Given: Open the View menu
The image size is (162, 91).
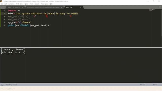Looking at the screenshot, I should click(22, 4).
